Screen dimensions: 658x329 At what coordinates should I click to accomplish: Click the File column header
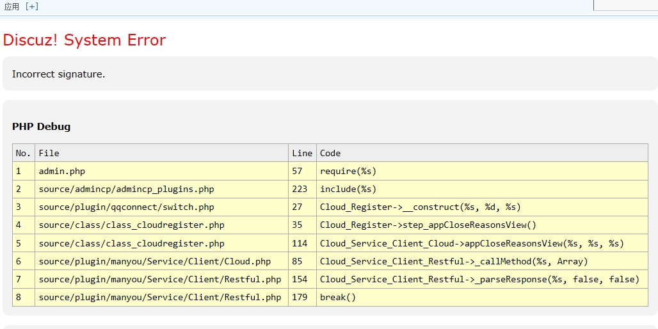49,153
